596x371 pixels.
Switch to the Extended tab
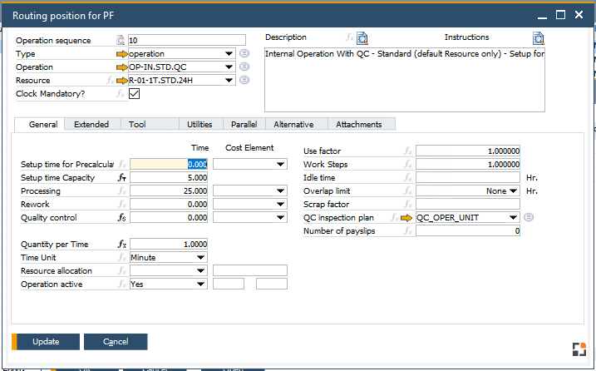click(91, 125)
